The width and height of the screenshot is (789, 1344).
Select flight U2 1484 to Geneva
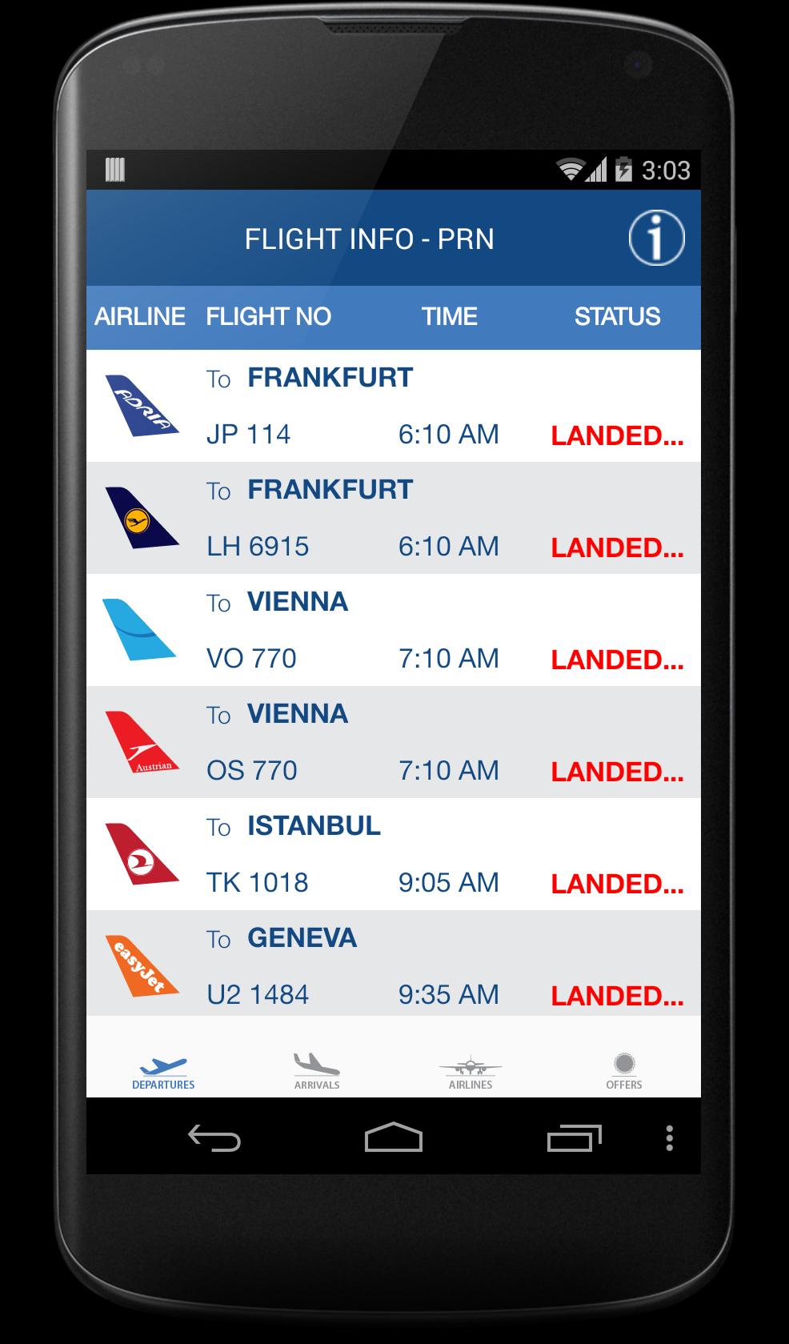[x=393, y=966]
